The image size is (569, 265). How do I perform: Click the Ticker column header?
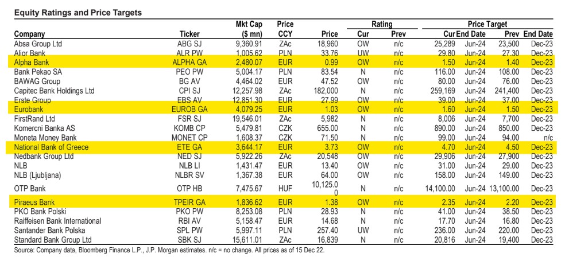(x=189, y=34)
